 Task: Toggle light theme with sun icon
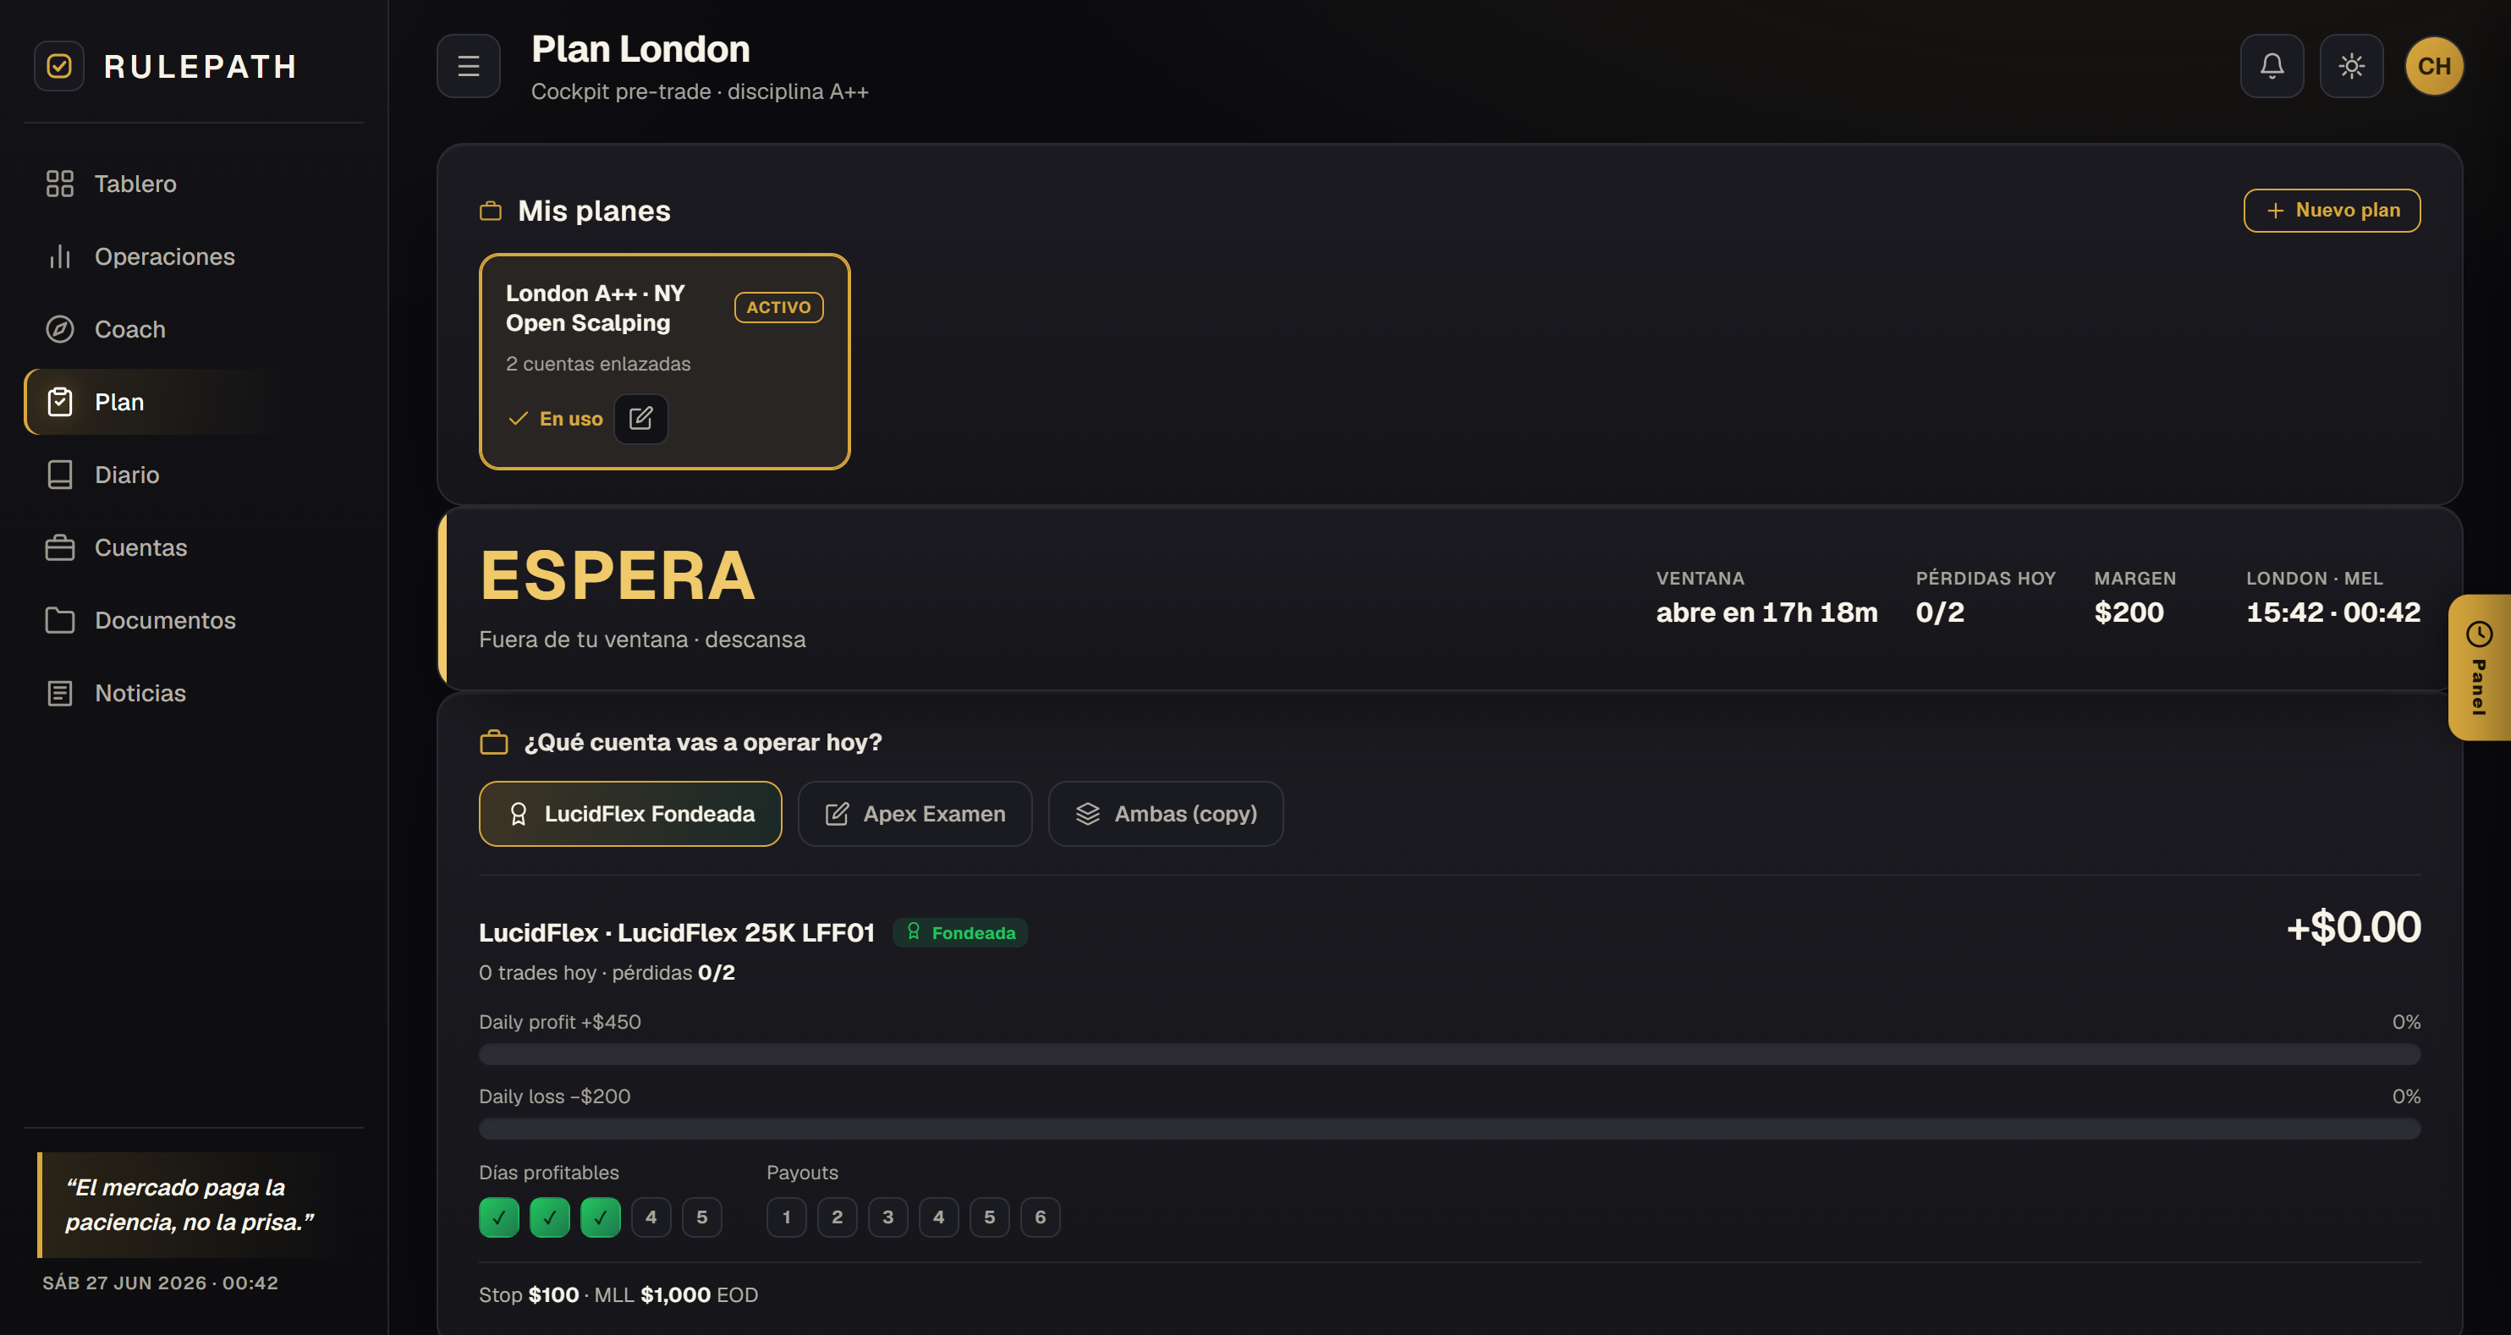pyautogui.click(x=2351, y=66)
